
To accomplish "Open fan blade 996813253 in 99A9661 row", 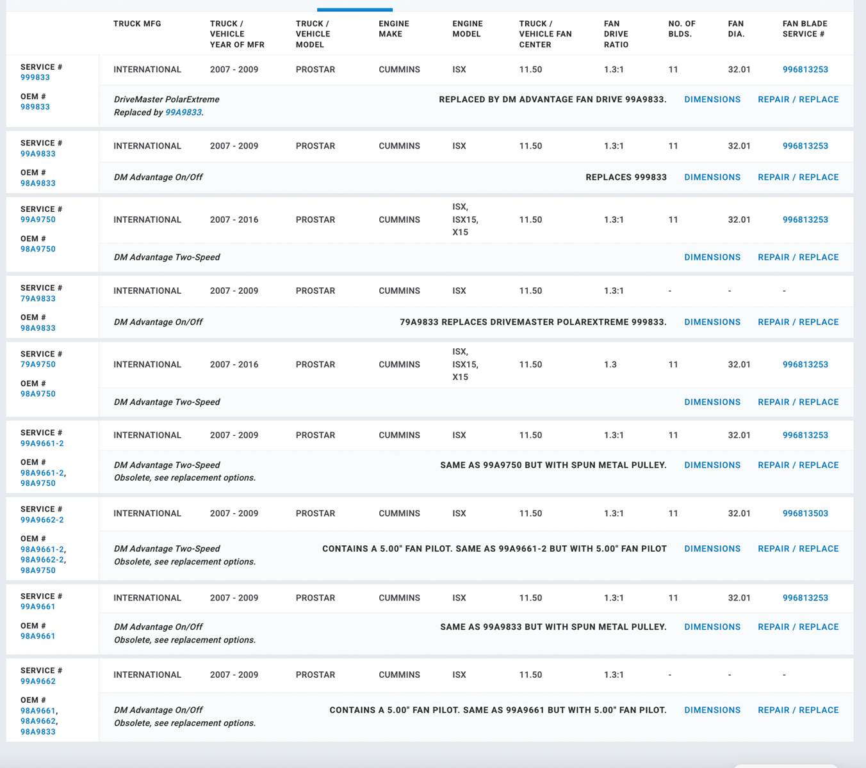I will [805, 598].
